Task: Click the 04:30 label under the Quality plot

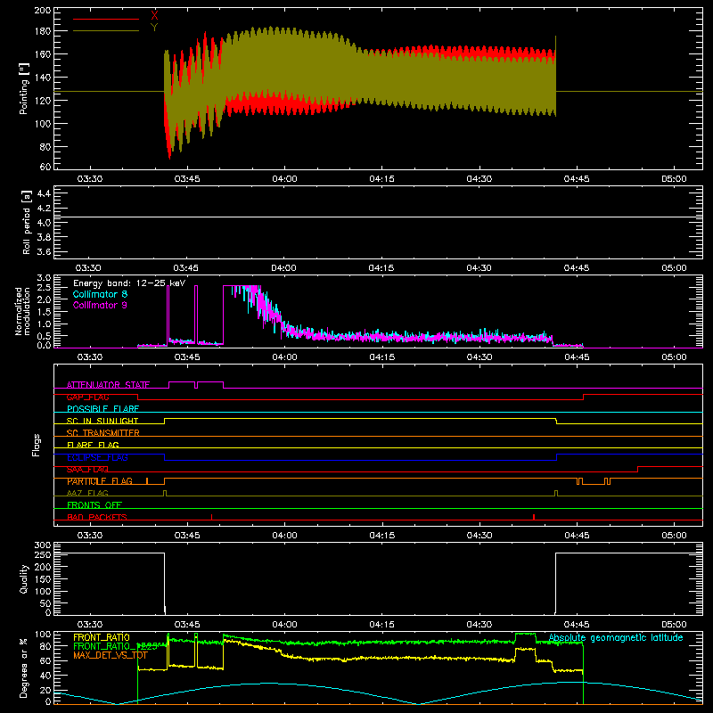Action: (x=479, y=625)
